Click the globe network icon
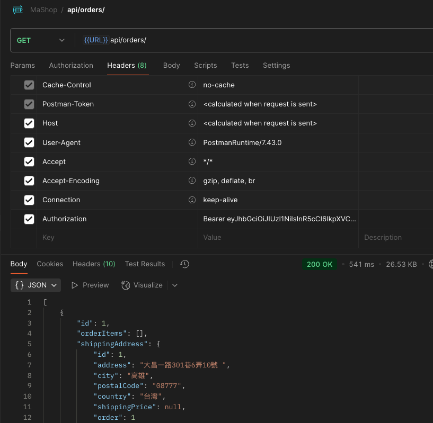Screen dimensions: 433x423 [x=430, y=264]
